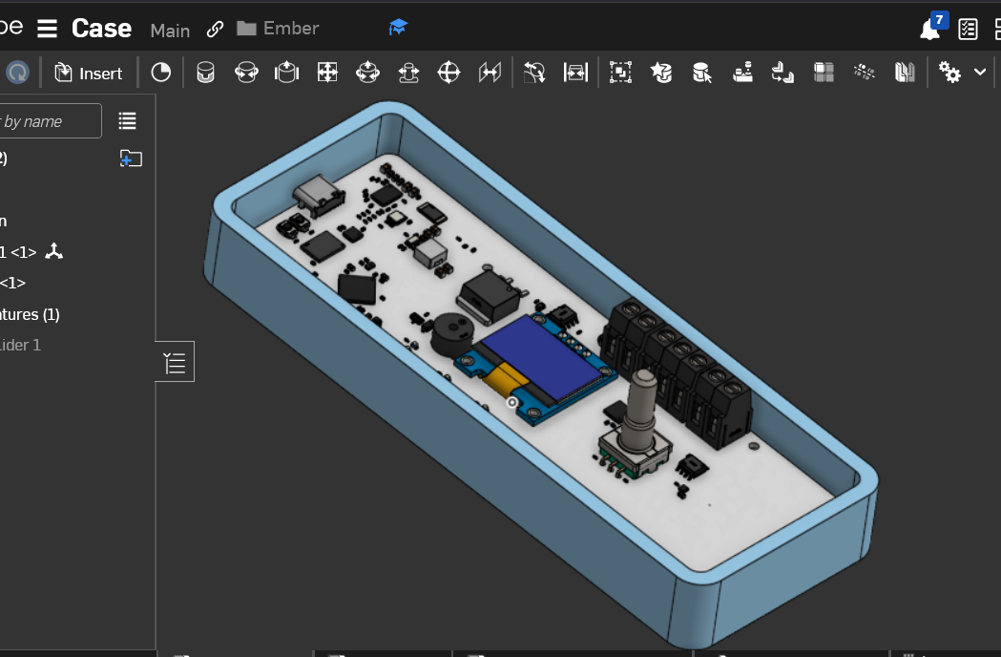The image size is (1001, 657).
Task: Click the Insert parts button
Action: coord(89,74)
